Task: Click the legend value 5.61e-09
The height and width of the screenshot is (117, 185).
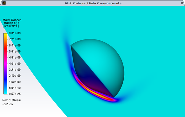Action: coord(15,52)
